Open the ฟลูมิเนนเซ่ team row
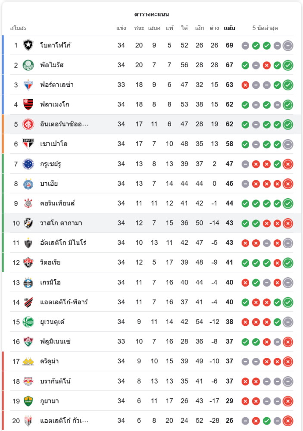303x431 pixels. pos(55,341)
